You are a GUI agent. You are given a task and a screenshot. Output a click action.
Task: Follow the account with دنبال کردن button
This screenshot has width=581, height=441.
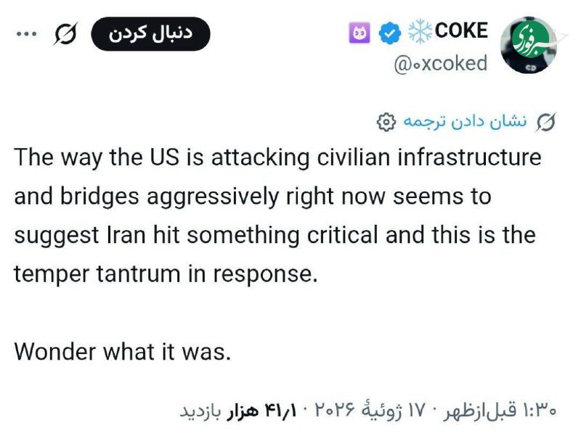coord(150,33)
